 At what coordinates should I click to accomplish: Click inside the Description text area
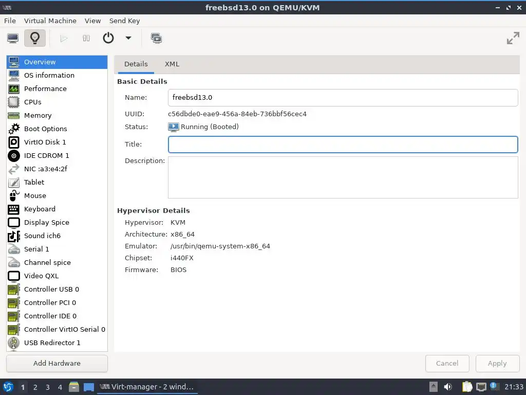pos(343,177)
